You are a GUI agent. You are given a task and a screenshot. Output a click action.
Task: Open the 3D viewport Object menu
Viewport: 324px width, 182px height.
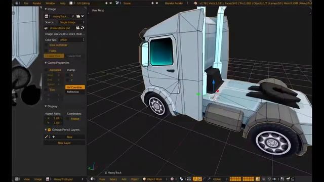135,179
